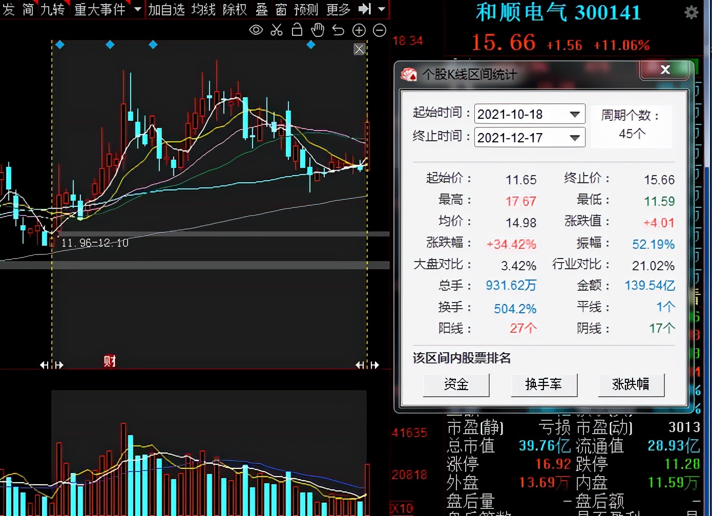Open the 起始时间 start date dropdown
Image resolution: width=712 pixels, height=516 pixels.
pyautogui.click(x=575, y=114)
